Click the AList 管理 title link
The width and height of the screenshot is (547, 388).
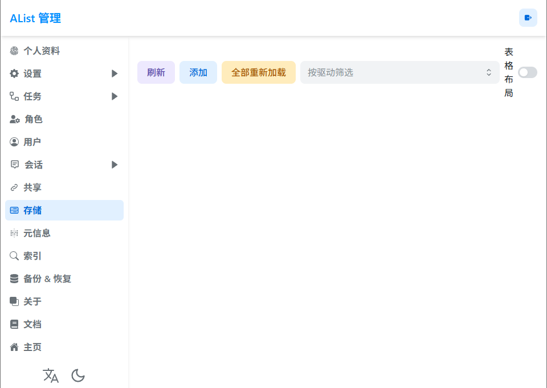(x=35, y=18)
